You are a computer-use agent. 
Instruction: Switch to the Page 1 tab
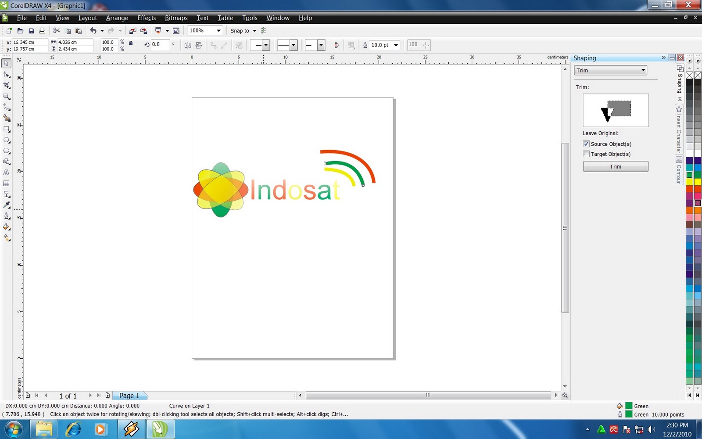click(129, 395)
